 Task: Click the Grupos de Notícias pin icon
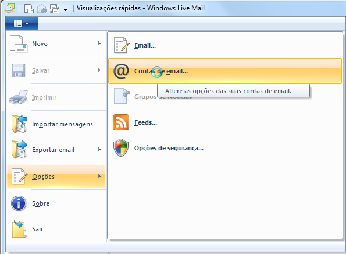[122, 96]
